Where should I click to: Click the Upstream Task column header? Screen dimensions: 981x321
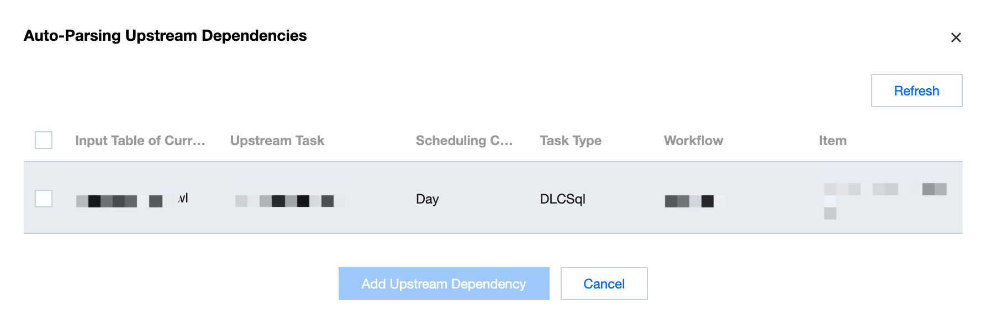277,141
